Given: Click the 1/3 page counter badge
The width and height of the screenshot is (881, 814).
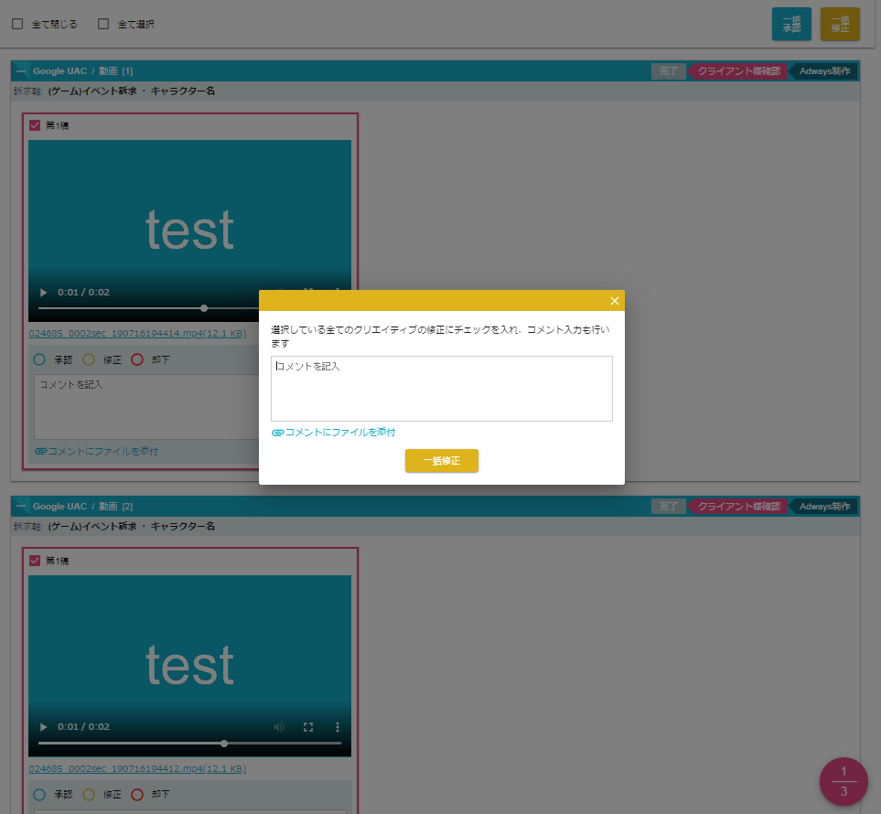Looking at the screenshot, I should point(843,781).
